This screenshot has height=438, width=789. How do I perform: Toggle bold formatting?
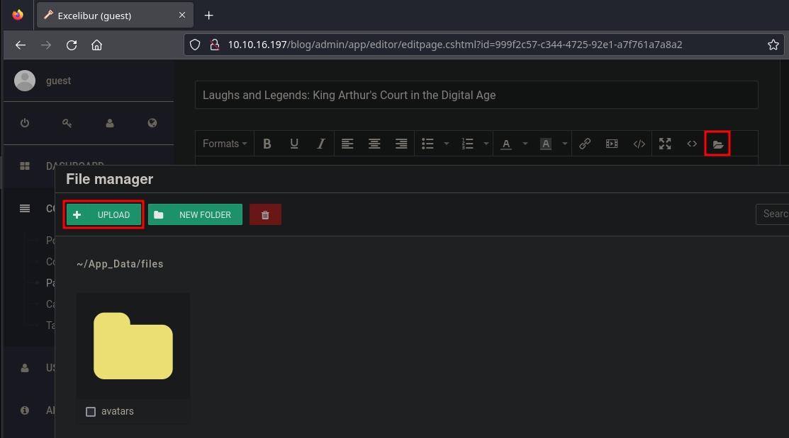coord(267,144)
